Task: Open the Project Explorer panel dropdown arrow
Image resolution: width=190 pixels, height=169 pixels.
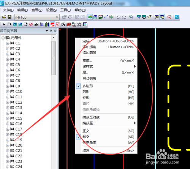Action: (x=47, y=31)
